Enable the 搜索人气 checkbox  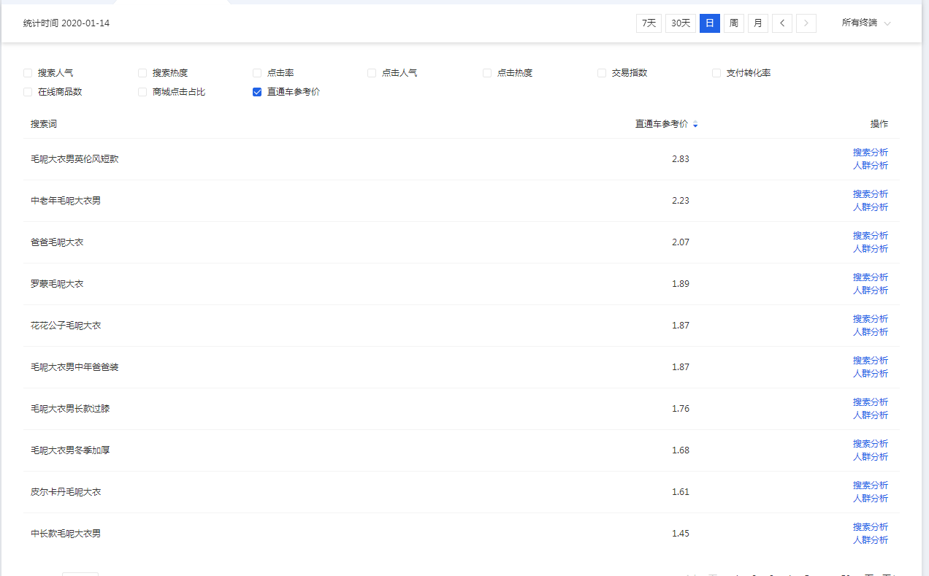(x=28, y=73)
